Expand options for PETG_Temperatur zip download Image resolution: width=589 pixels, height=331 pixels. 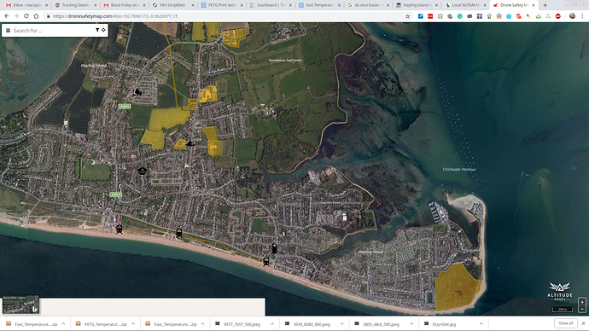tap(133, 324)
